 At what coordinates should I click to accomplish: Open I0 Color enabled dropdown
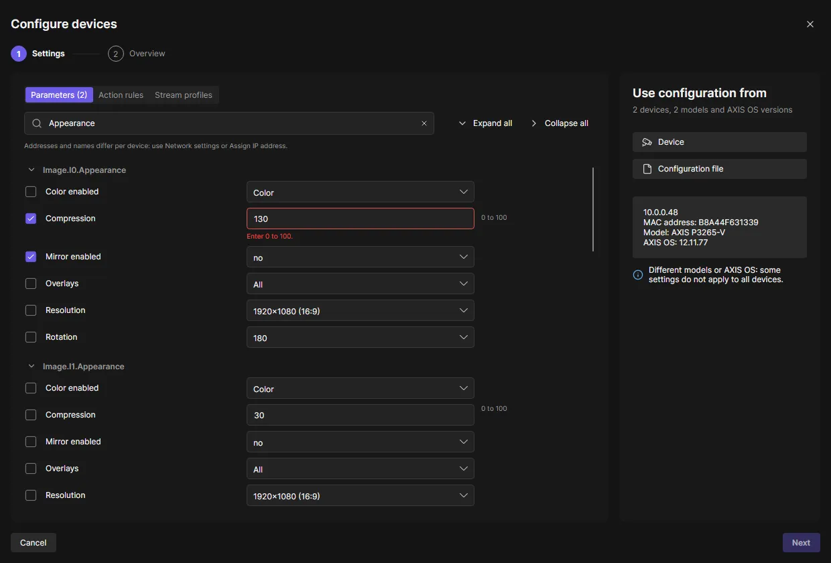click(x=361, y=192)
